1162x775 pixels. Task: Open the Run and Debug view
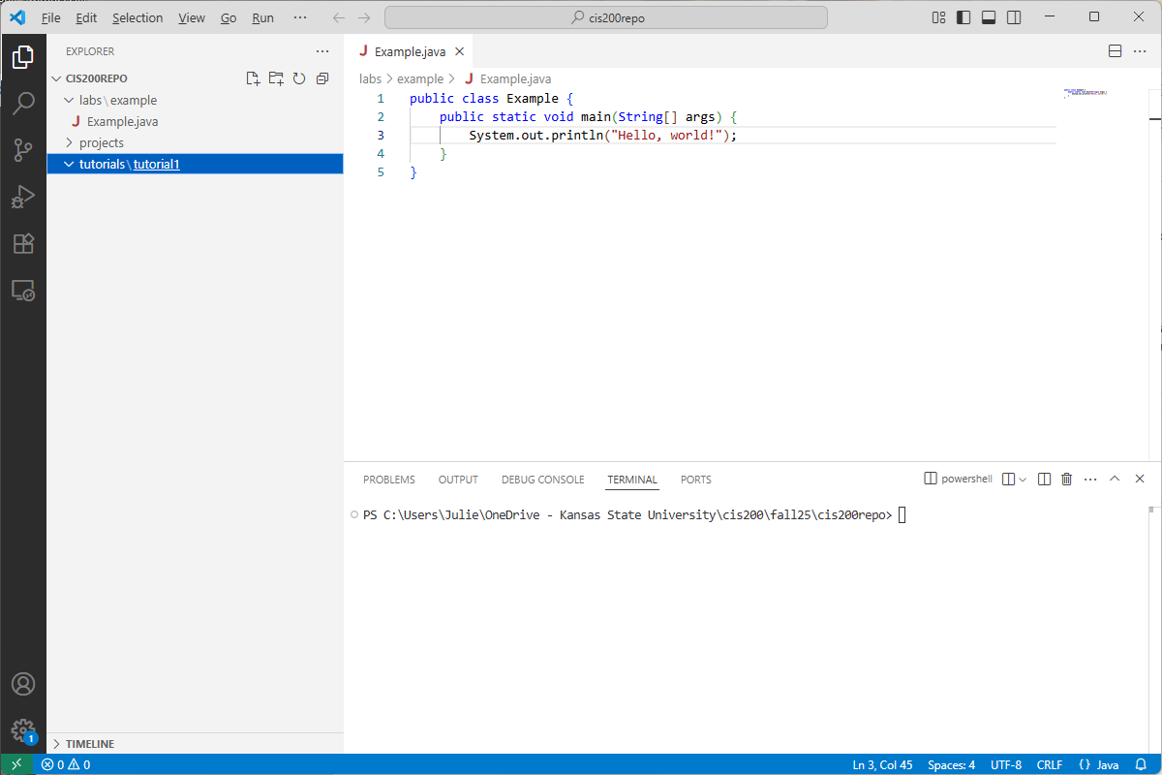click(x=23, y=197)
